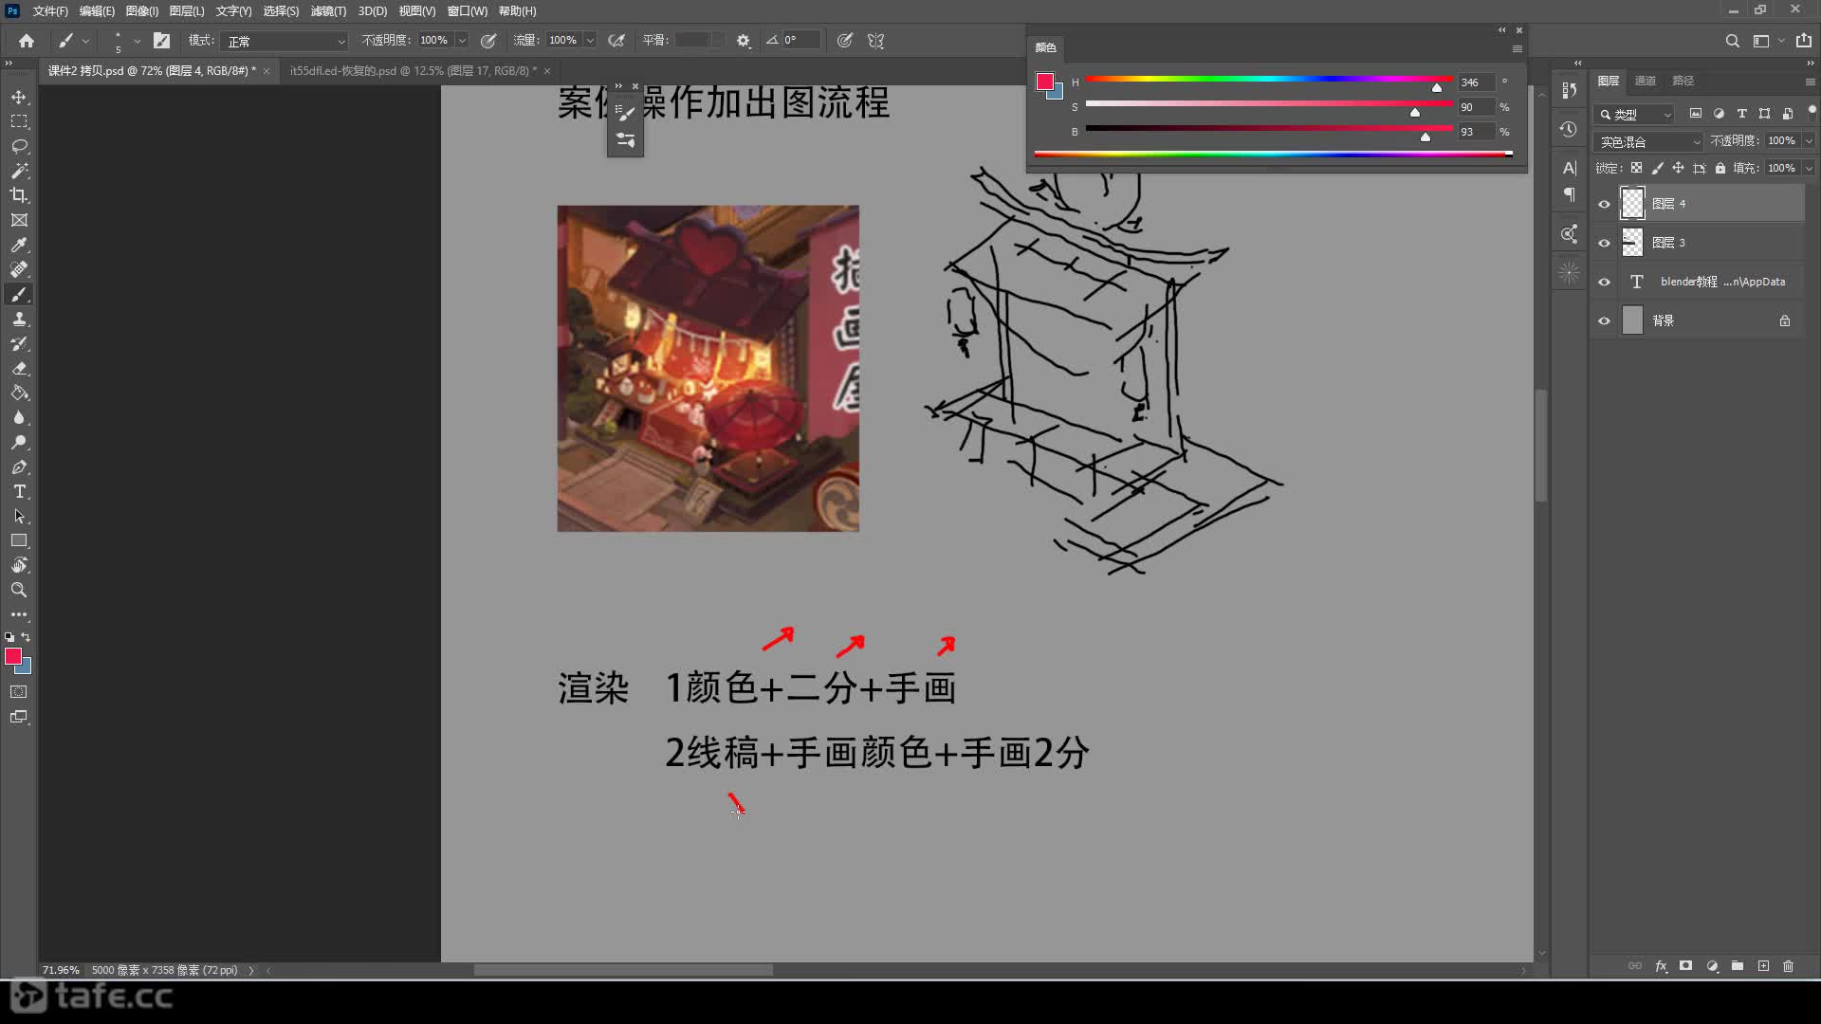Hide layer 图层 4 visibility eye
Viewport: 1821px width, 1024px height.
pos(1604,204)
